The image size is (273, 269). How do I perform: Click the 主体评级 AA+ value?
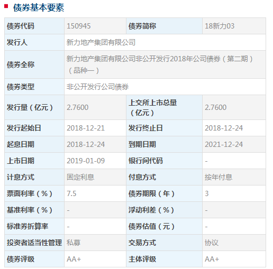click(212, 259)
